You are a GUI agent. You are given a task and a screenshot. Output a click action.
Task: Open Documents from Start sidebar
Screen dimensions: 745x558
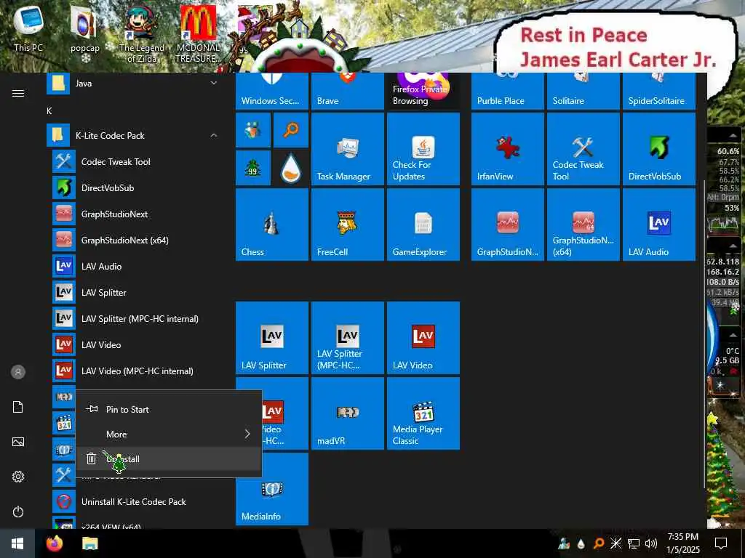pyautogui.click(x=18, y=407)
